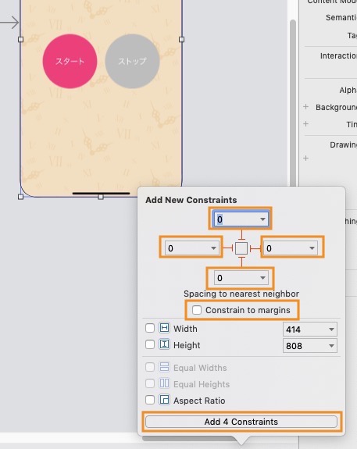The height and width of the screenshot is (449, 357).
Task: Click the Height constraint icon
Action: point(164,344)
